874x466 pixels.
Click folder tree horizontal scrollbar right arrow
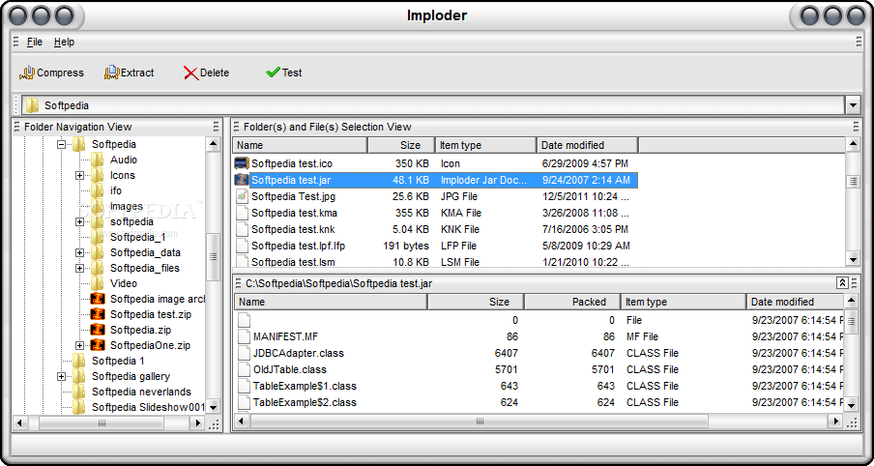click(x=197, y=423)
